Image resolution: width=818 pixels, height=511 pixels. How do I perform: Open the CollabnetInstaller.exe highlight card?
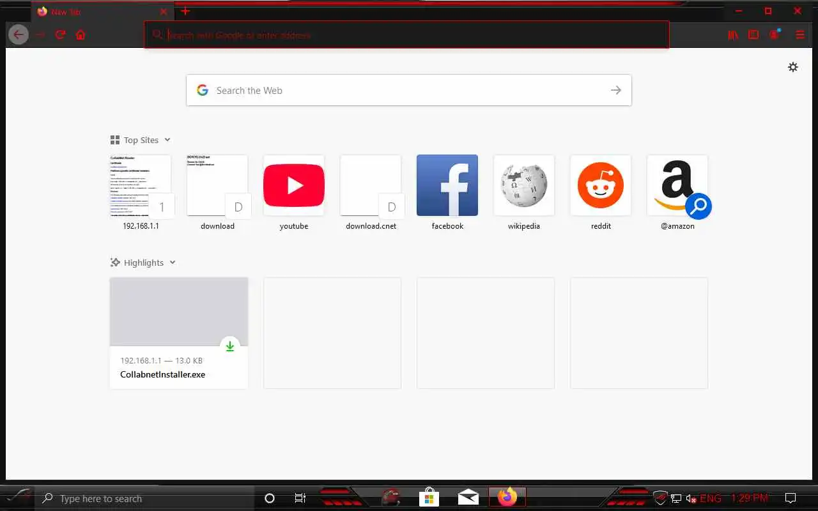point(179,333)
